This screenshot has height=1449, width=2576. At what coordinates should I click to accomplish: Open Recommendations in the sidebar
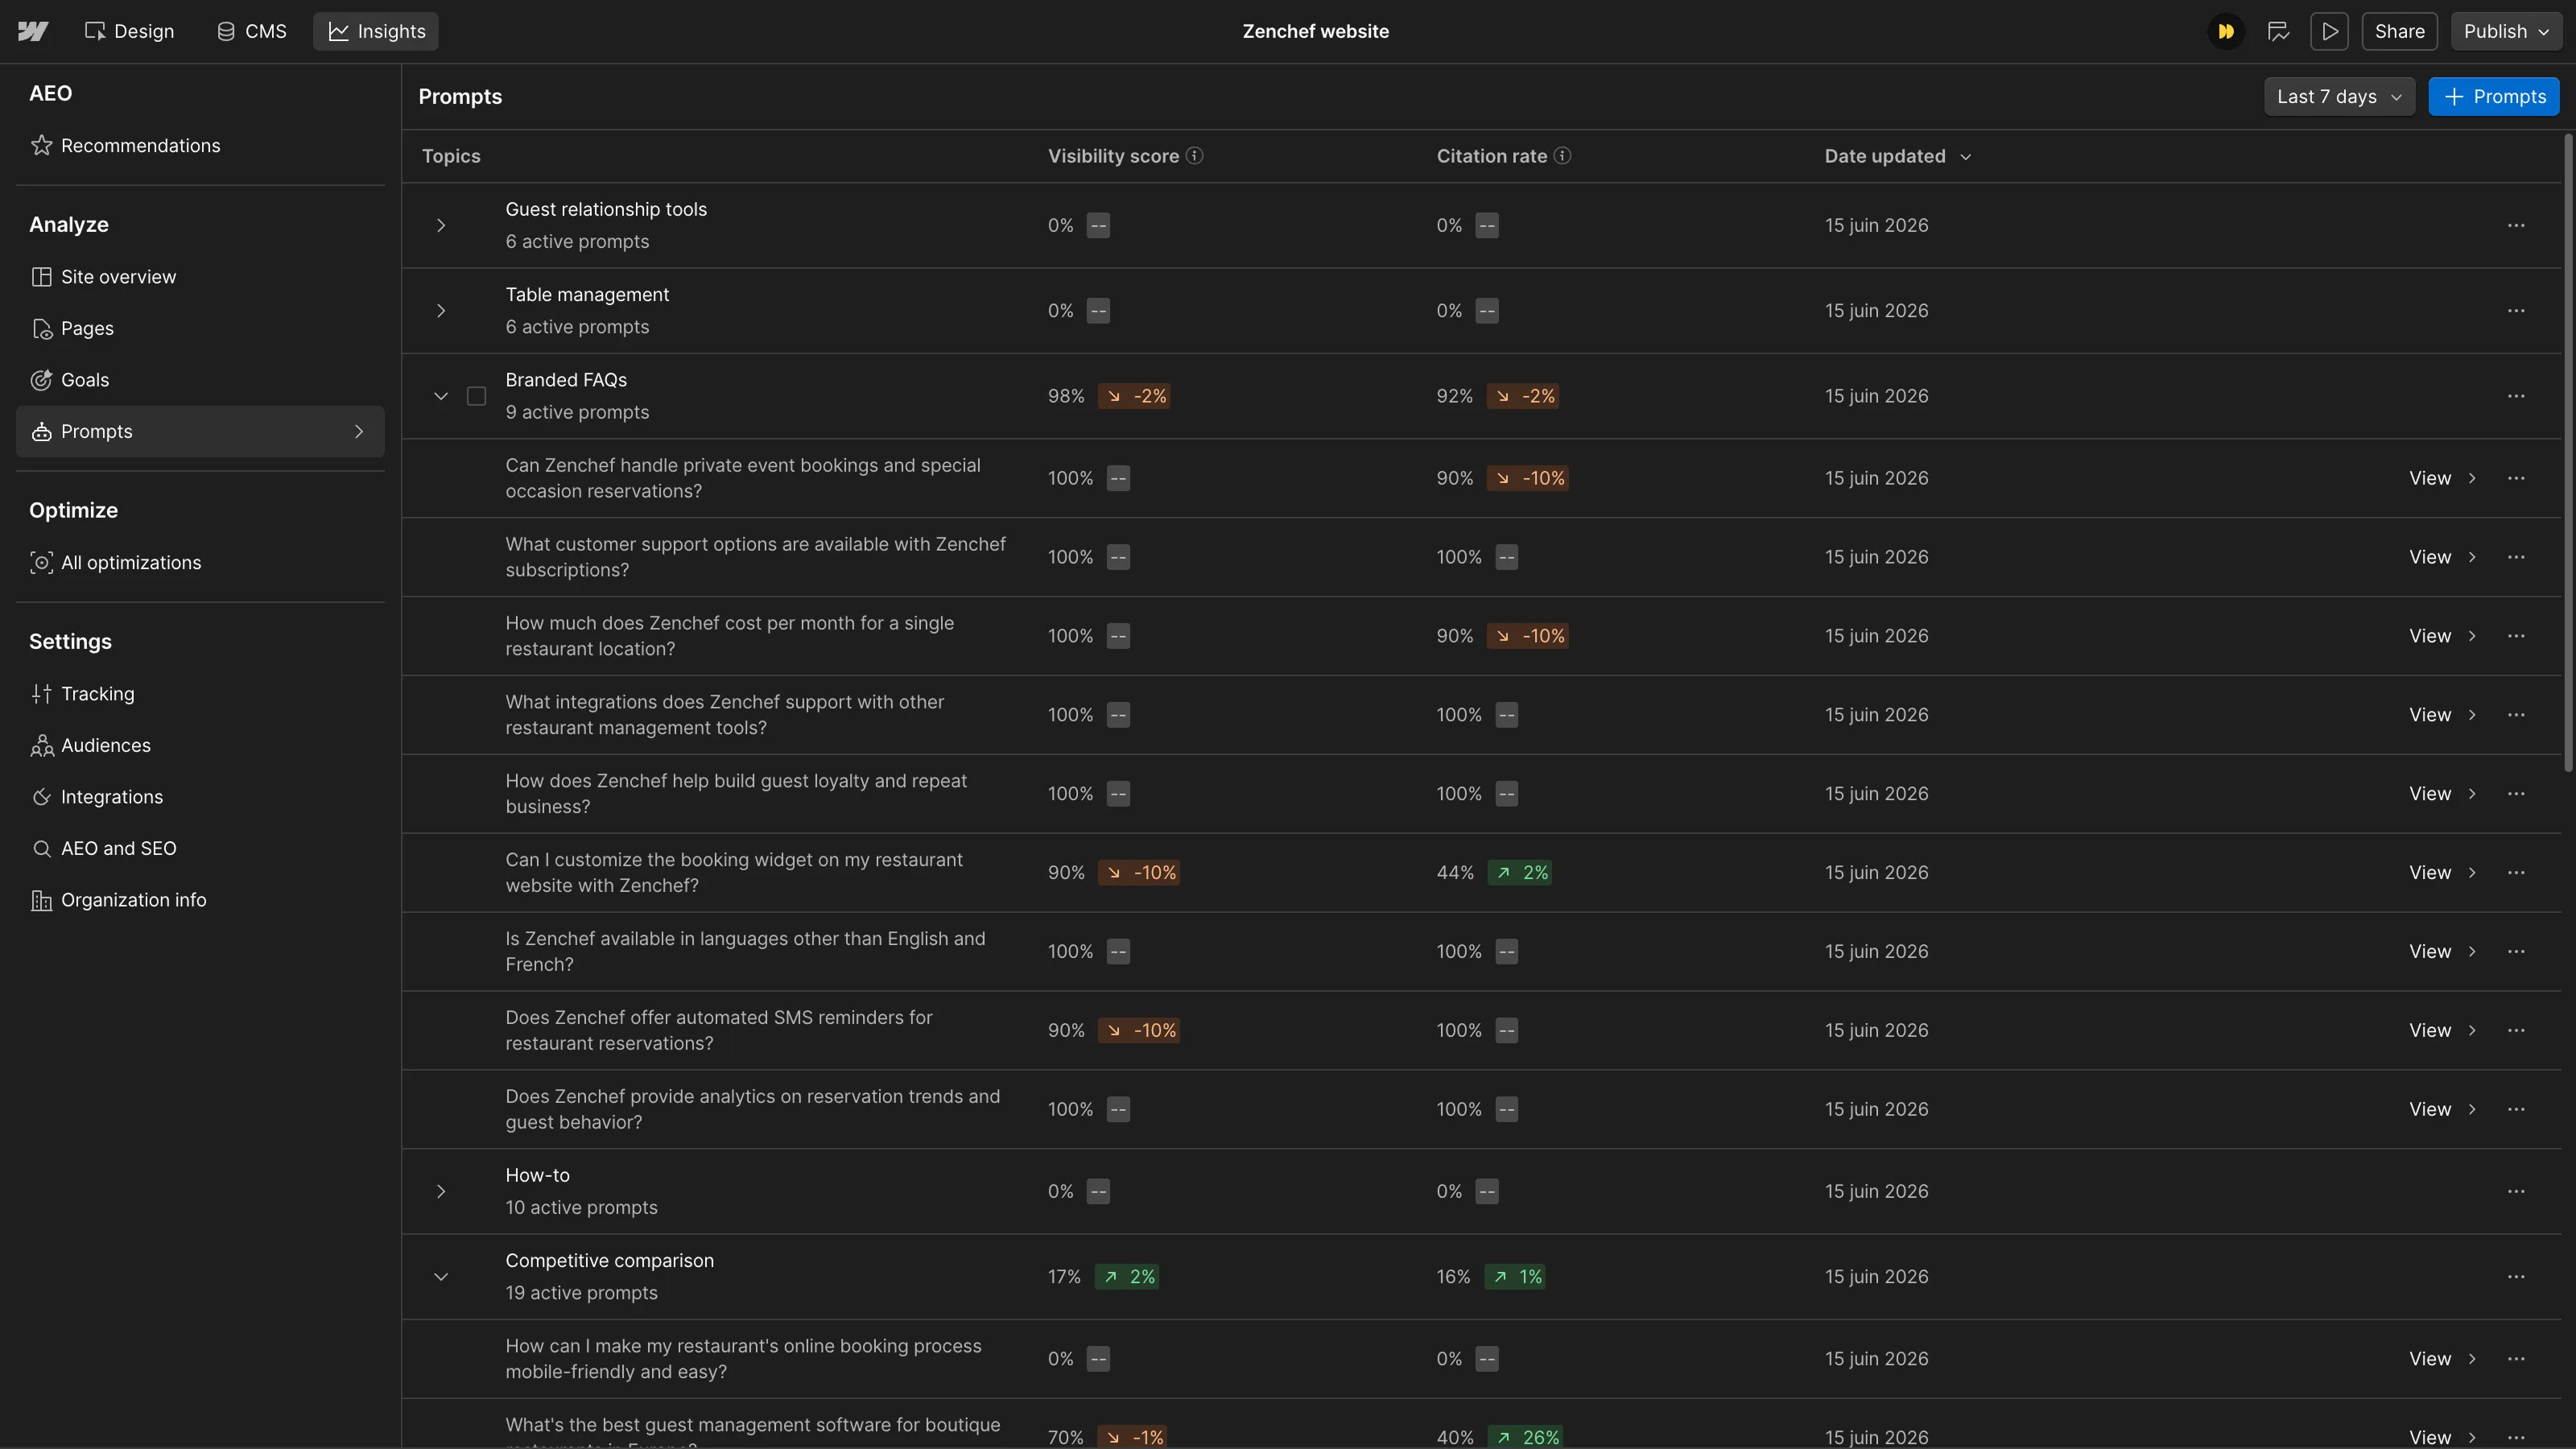(200, 146)
